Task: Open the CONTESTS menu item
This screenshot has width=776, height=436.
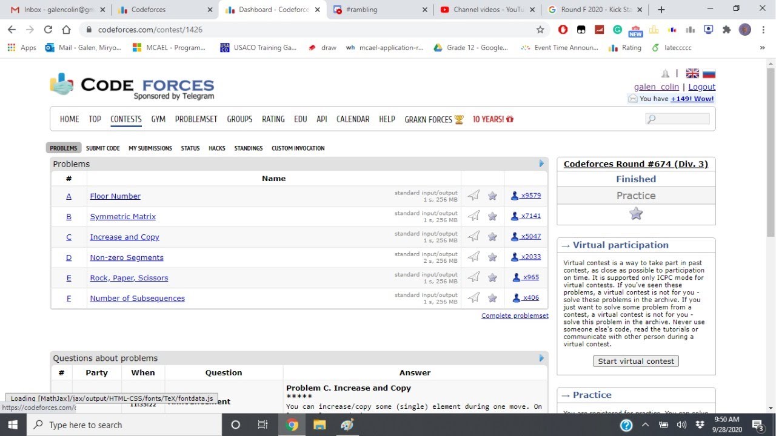Action: point(126,119)
